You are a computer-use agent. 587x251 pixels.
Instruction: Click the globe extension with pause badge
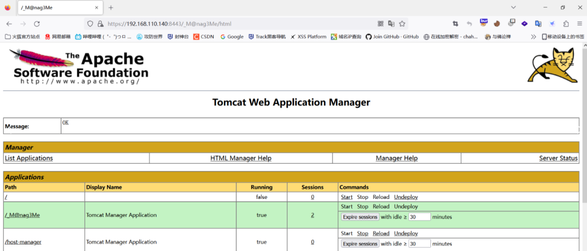pos(511,23)
